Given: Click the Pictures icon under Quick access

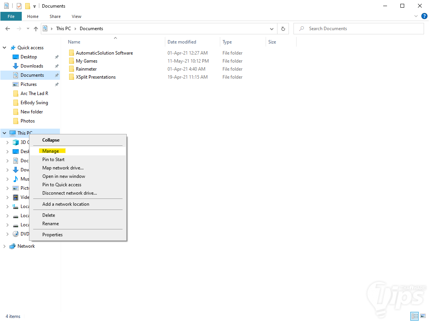Looking at the screenshot, I should click(16, 84).
